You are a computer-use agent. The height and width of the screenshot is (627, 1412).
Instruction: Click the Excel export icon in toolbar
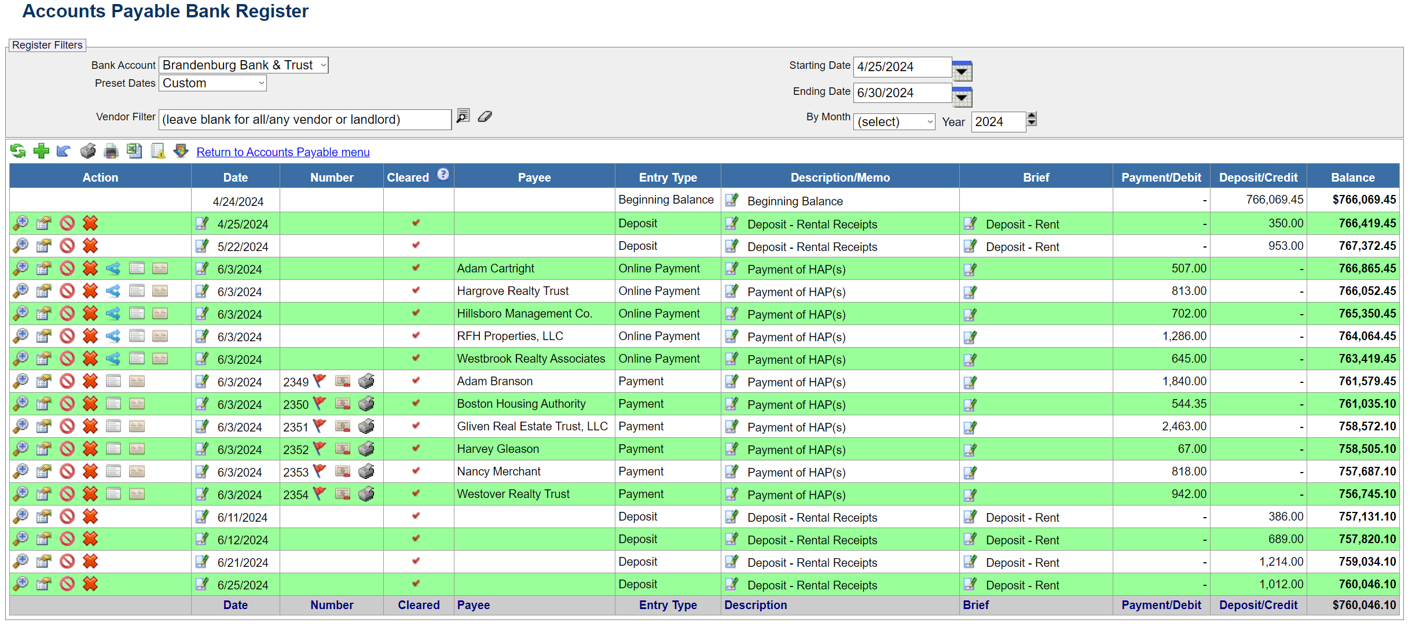[134, 152]
